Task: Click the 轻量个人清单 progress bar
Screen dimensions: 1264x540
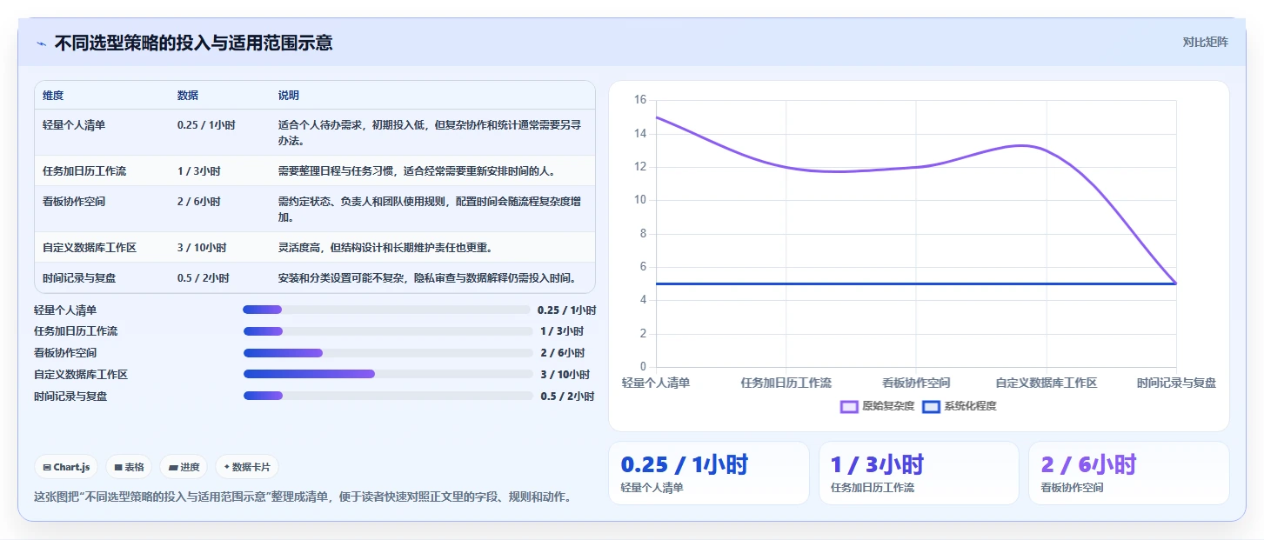Action: point(386,310)
